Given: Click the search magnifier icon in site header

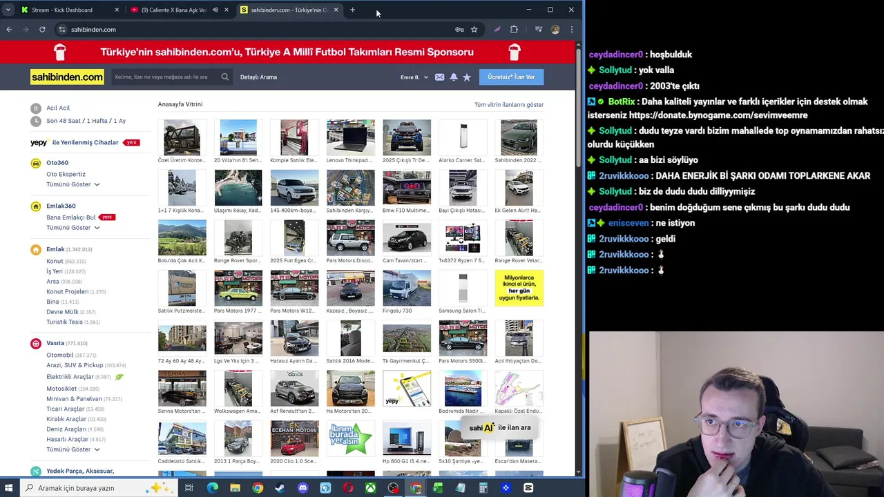Looking at the screenshot, I should [224, 77].
